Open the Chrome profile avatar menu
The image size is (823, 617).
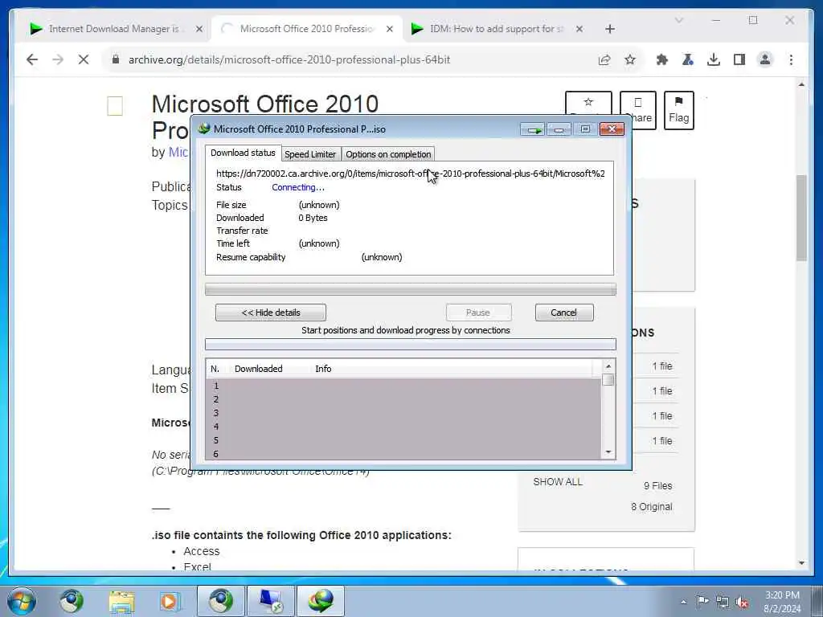point(765,59)
